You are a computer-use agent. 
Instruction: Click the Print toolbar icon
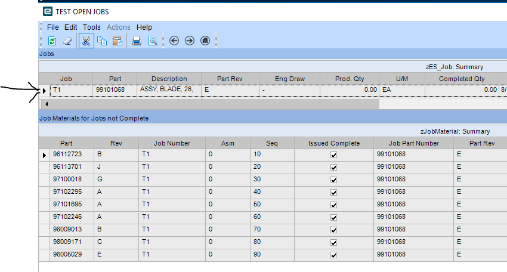coord(137,41)
